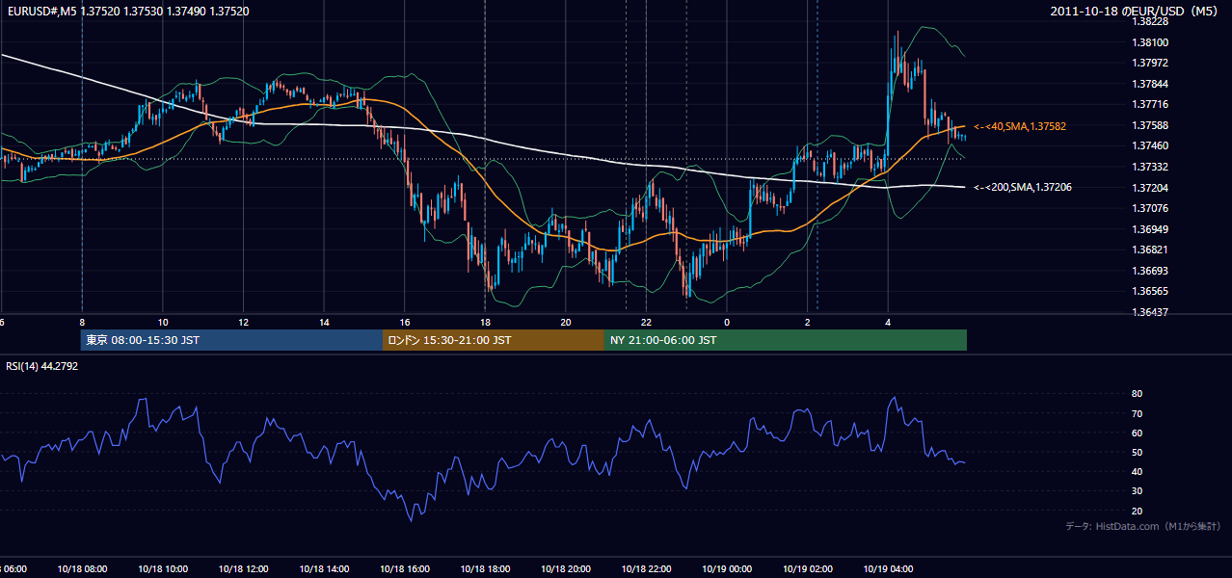This screenshot has width=1232, height=578.
Task: Click price axis value 1.37972
Action: click(1151, 63)
